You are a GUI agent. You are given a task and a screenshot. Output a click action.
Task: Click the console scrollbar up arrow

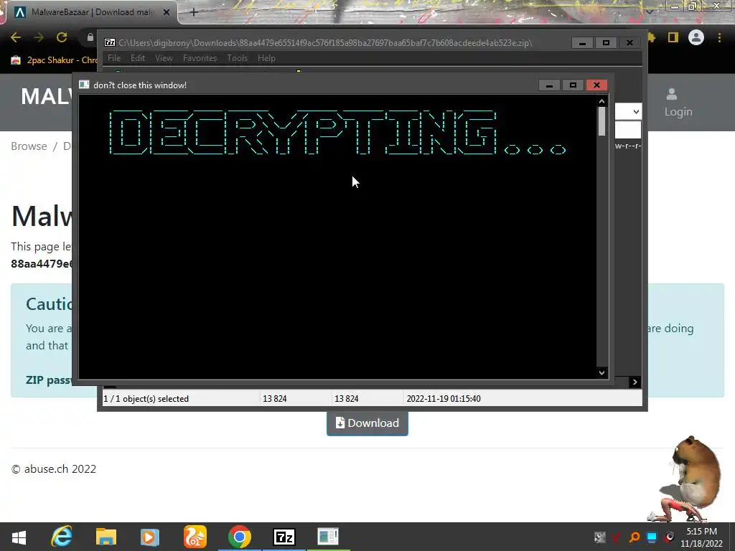602,101
